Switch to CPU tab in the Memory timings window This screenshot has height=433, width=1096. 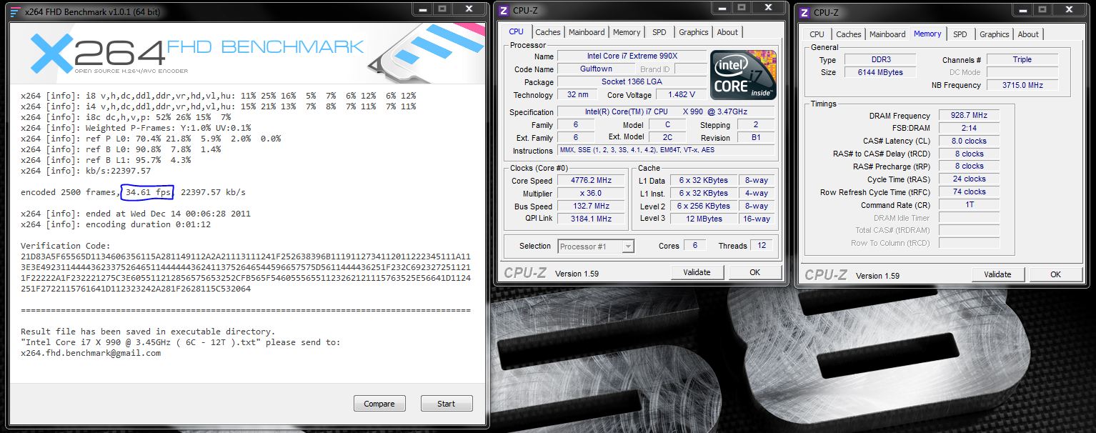[817, 34]
